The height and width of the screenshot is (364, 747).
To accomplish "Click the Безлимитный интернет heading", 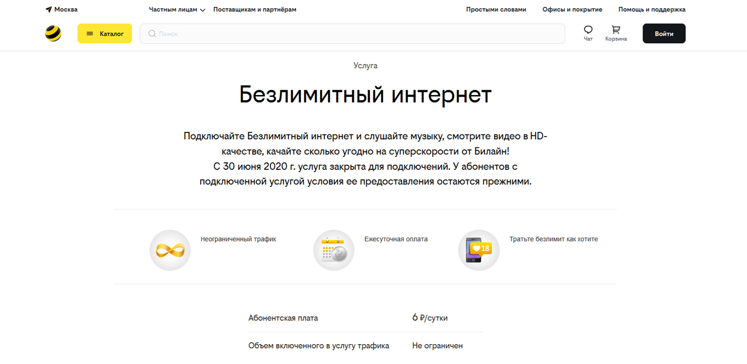I will (366, 95).
